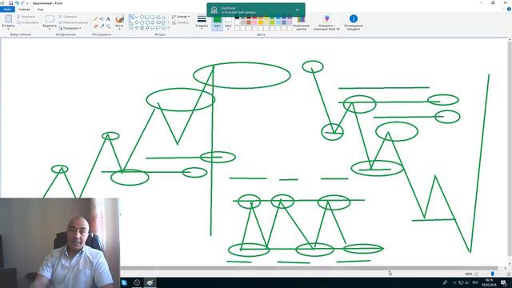512x288 pixels.
Task: Open the Rotate dropdown
Action: [70, 29]
